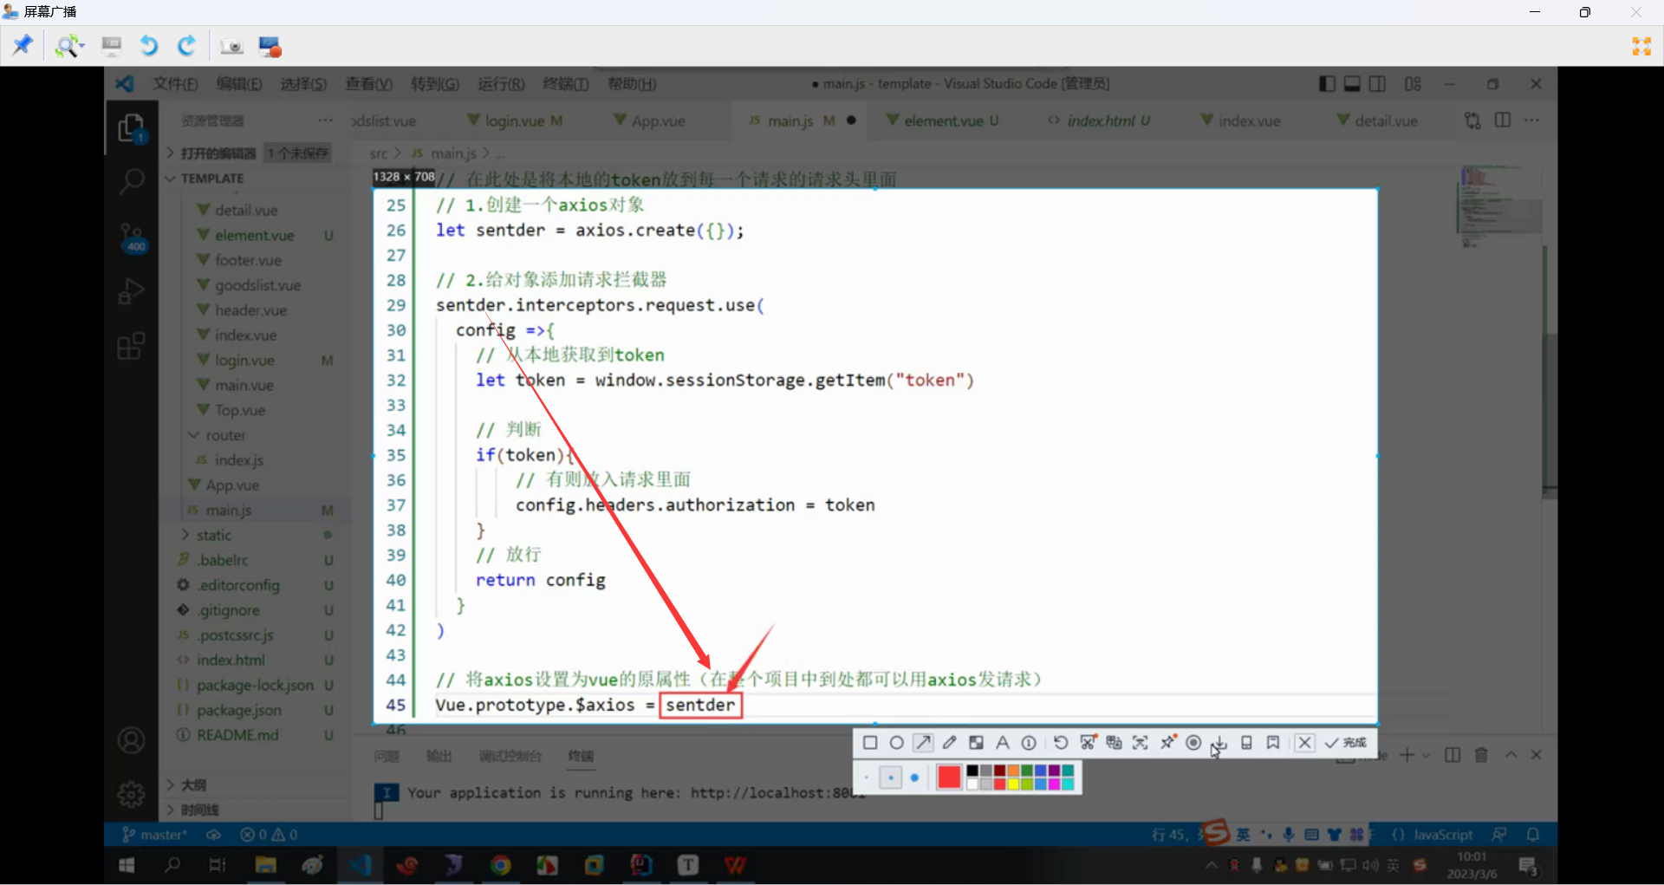Click the screen recording monitor icon
The image size is (1664, 885).
tap(270, 46)
